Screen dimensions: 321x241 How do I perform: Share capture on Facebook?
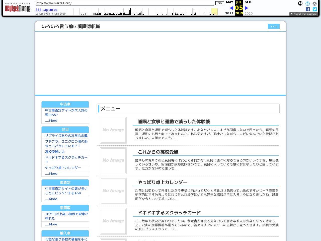[x=308, y=9]
